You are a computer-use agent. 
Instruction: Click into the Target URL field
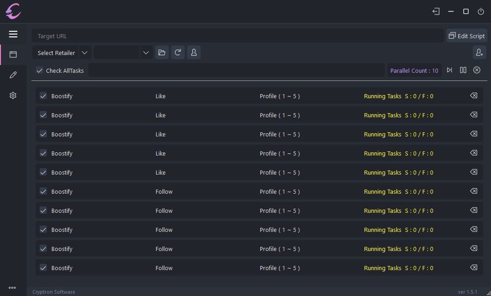(x=238, y=36)
